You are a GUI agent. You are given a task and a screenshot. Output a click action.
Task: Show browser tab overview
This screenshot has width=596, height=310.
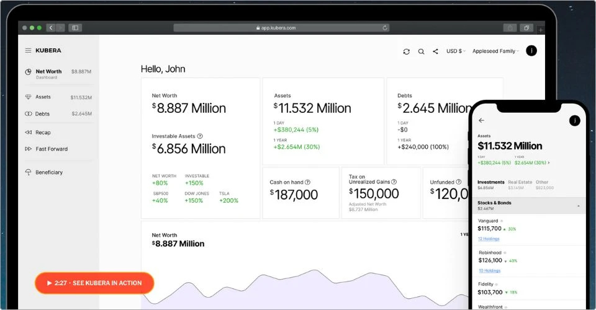coord(526,28)
